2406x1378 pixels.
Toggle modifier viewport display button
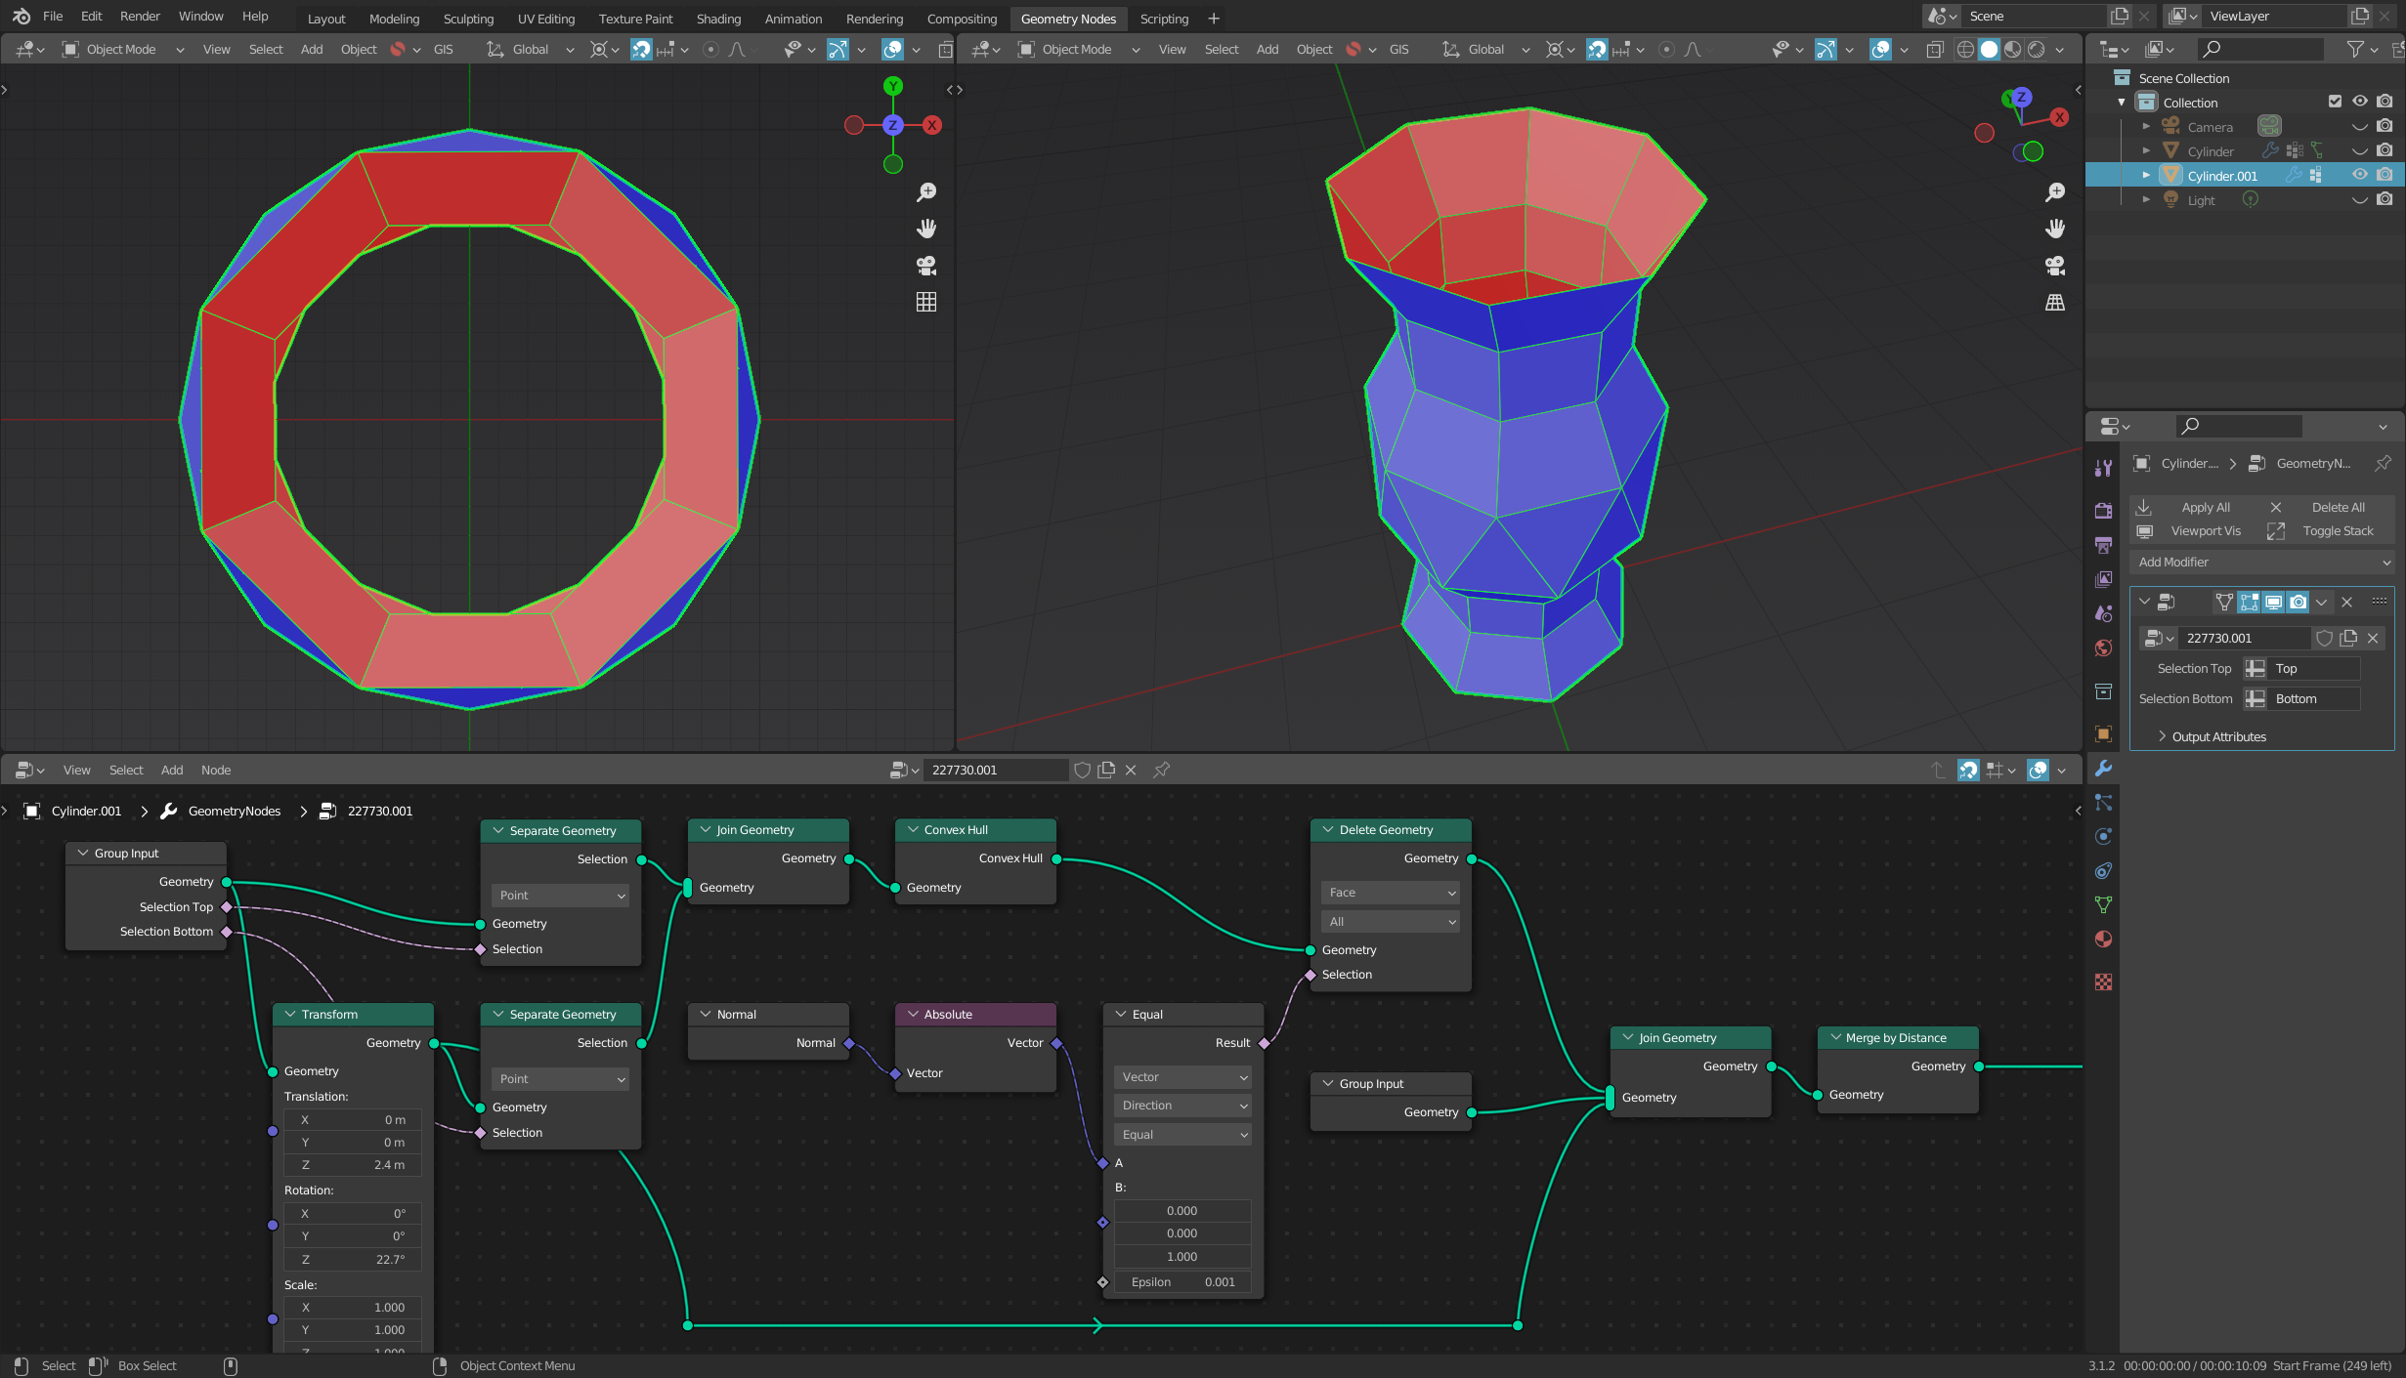(2274, 602)
